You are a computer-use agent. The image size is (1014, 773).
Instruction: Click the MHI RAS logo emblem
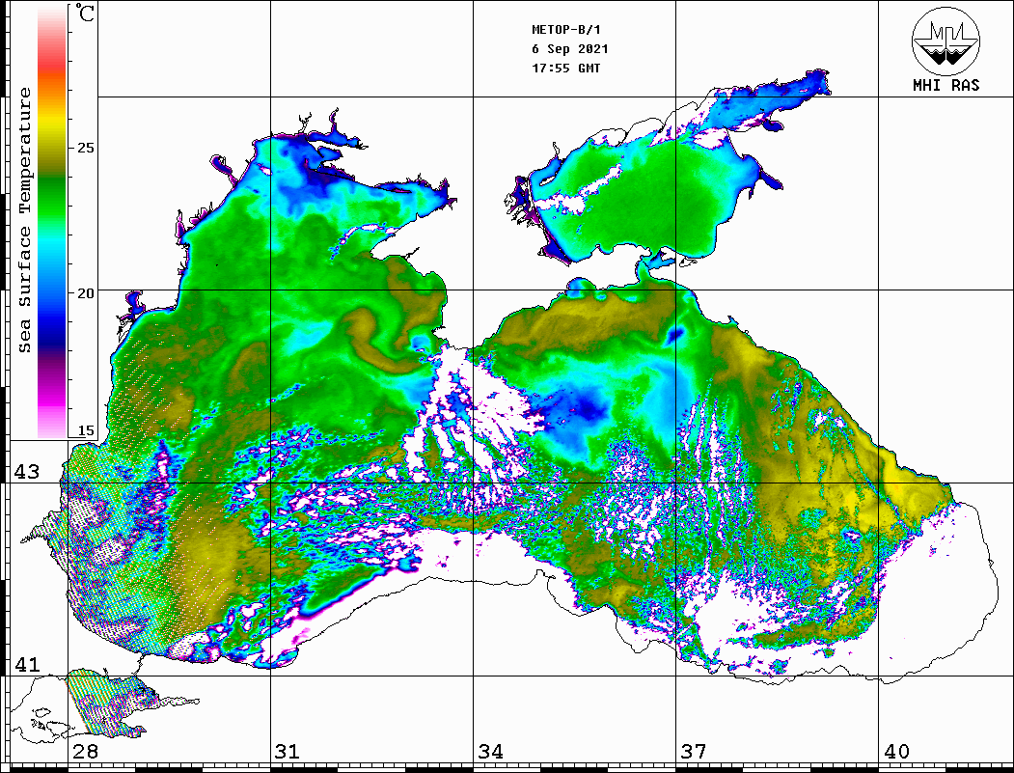tap(945, 41)
